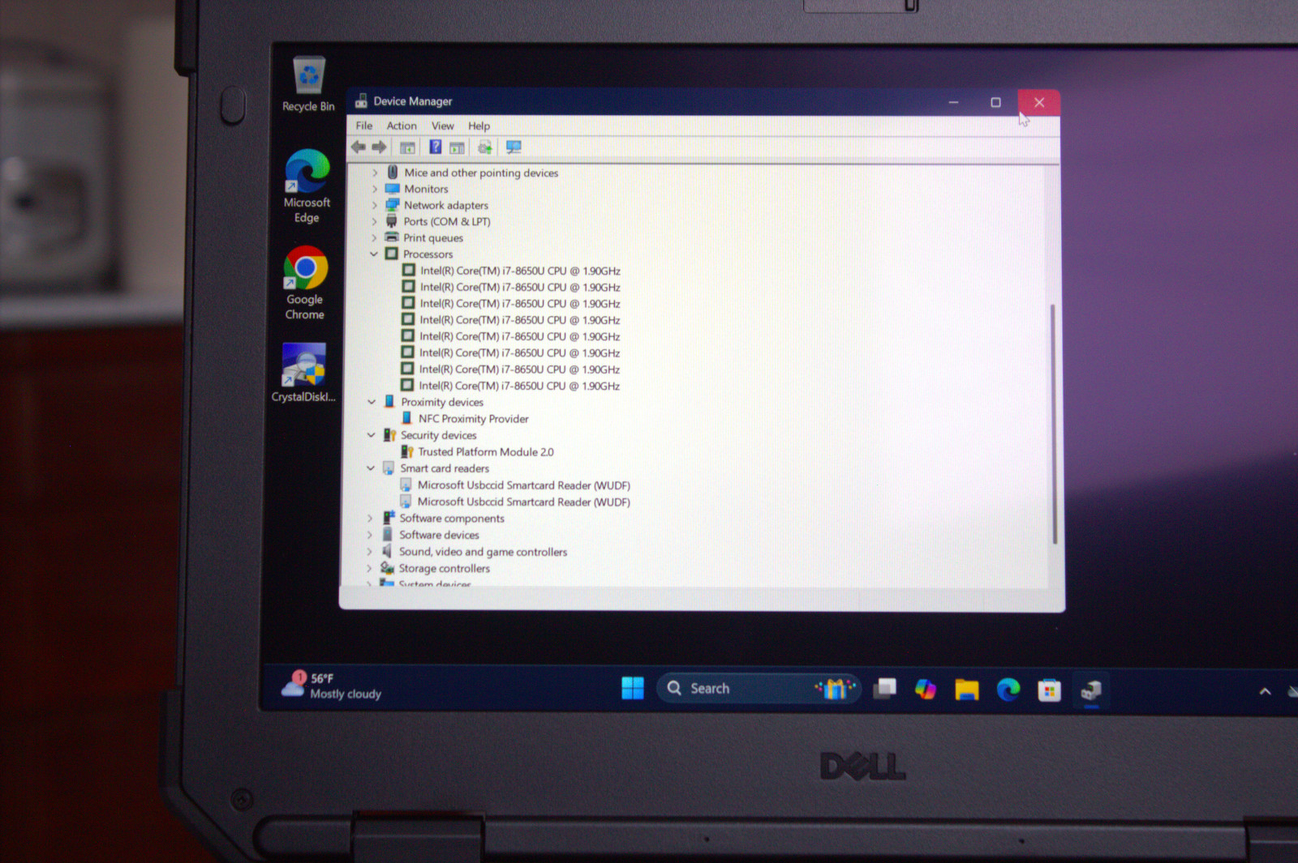This screenshot has height=863, width=1298.
Task: Click the vertical scrollbar thumb in the device list
Action: pyautogui.click(x=1054, y=424)
